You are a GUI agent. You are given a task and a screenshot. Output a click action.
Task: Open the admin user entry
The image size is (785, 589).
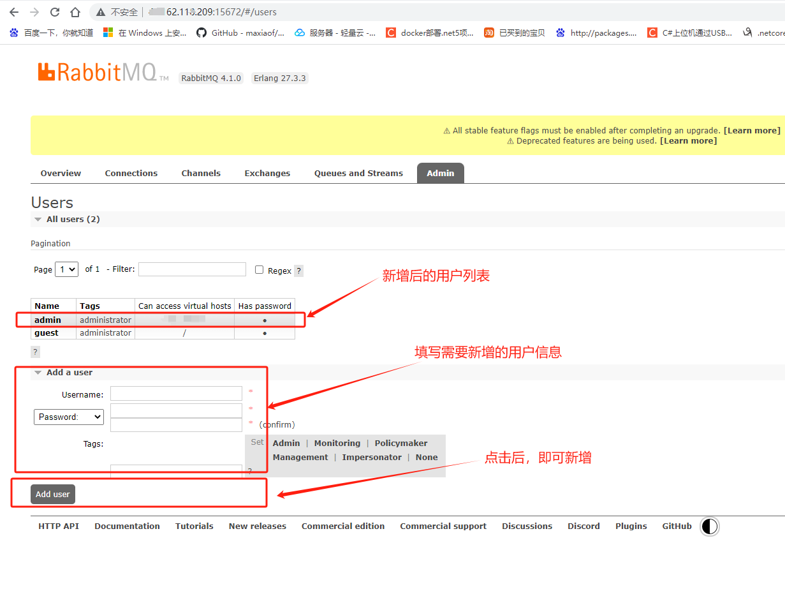point(48,320)
